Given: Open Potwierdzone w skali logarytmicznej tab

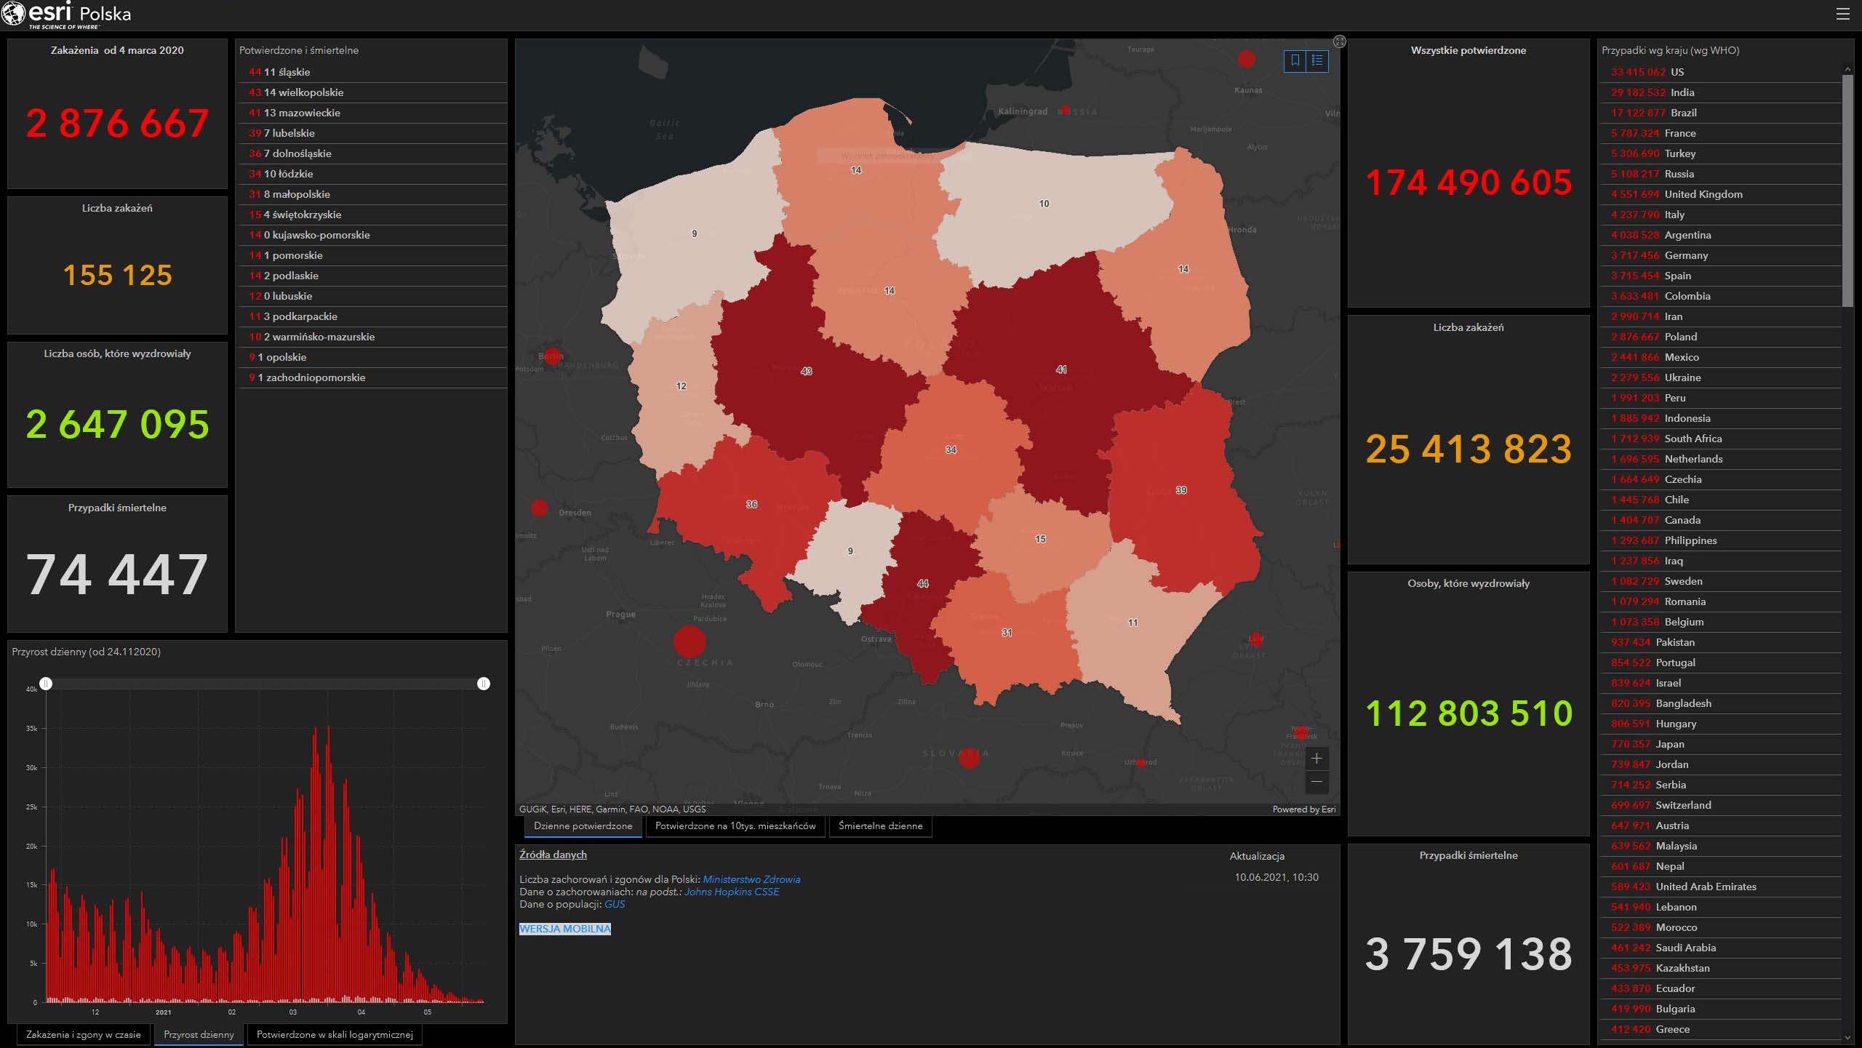Looking at the screenshot, I should pos(335,1034).
